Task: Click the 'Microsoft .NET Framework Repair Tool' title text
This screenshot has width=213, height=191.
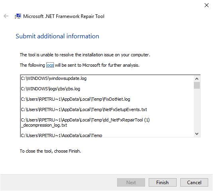Action: click(64, 16)
